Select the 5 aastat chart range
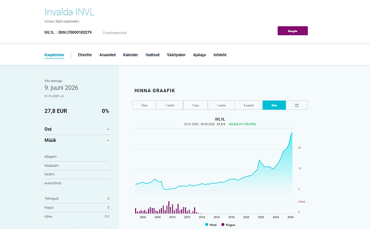The width and height of the screenshot is (370, 229). coord(248,105)
